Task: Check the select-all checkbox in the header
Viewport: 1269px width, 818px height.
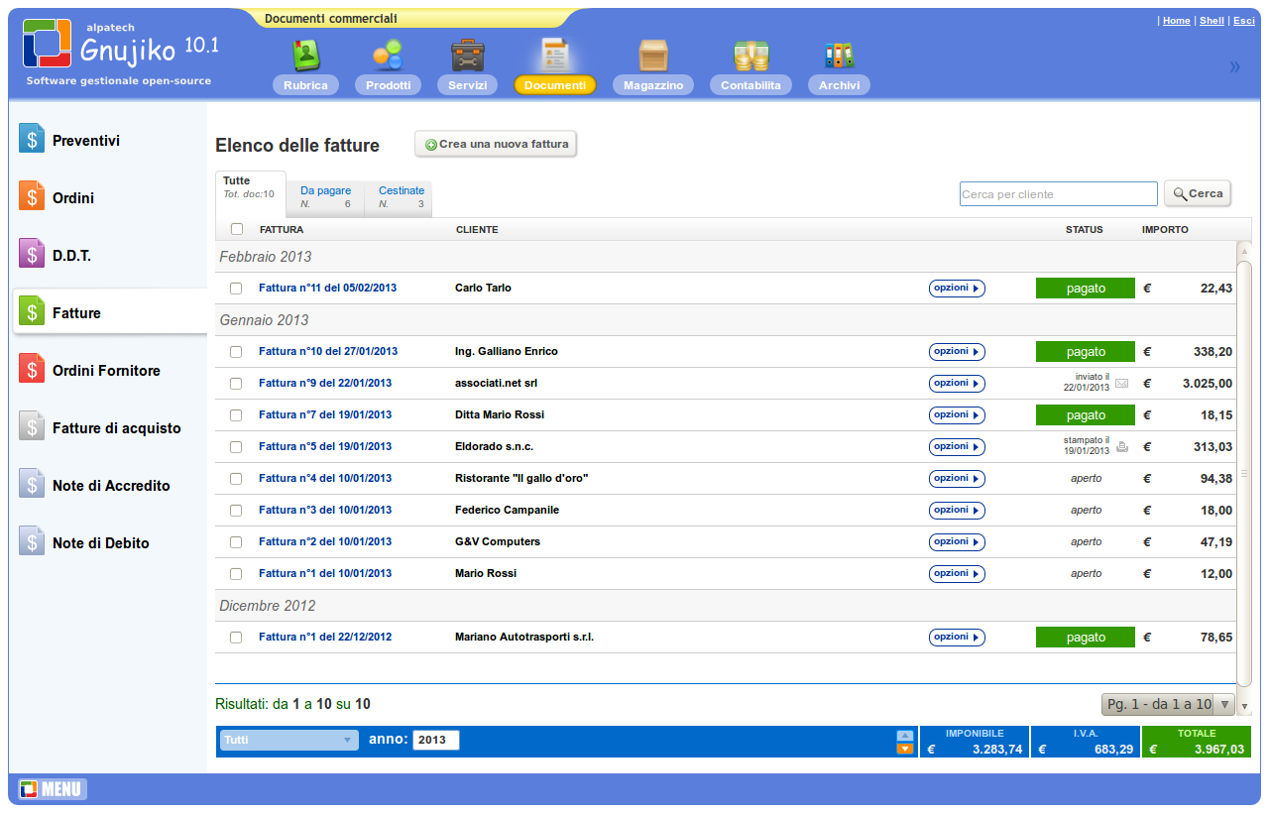Action: click(x=235, y=228)
